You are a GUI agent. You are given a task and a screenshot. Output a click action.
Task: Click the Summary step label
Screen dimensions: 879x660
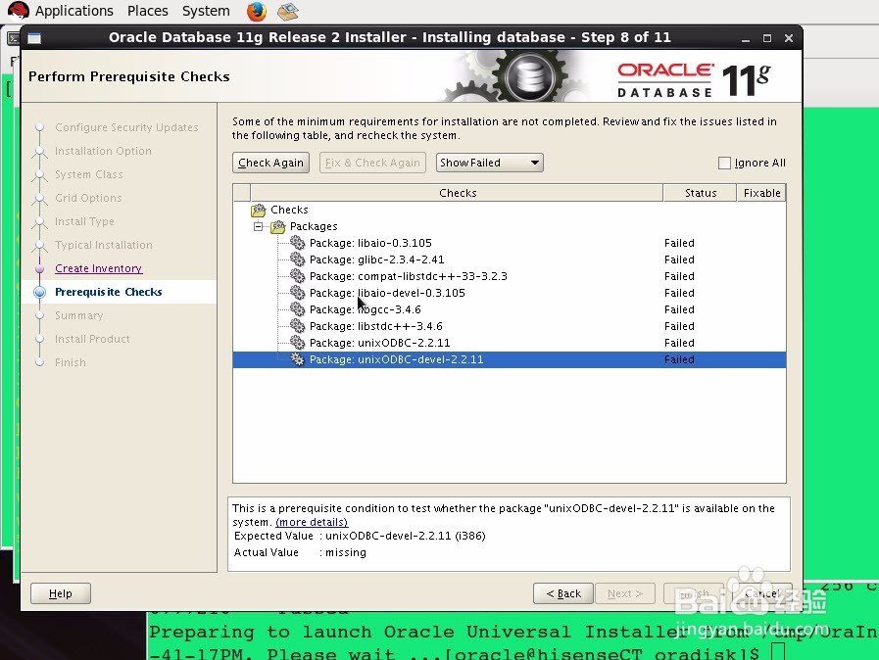[x=79, y=315]
